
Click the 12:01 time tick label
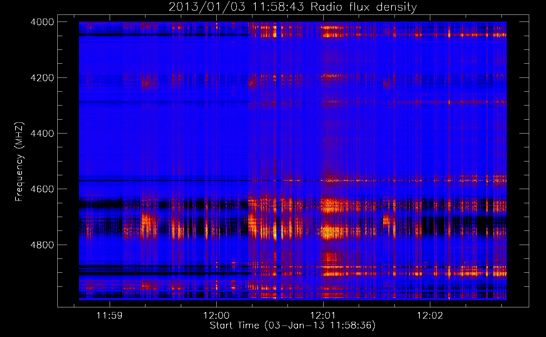pyautogui.click(x=323, y=316)
